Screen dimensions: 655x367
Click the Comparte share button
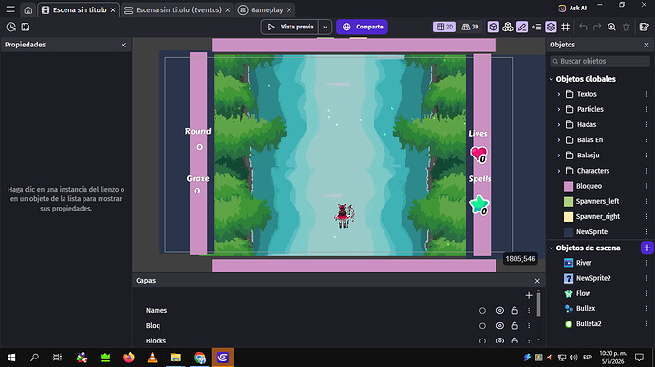point(363,27)
